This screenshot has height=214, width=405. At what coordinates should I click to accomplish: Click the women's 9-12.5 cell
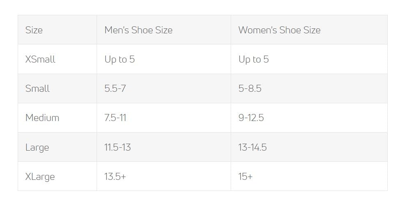point(251,118)
